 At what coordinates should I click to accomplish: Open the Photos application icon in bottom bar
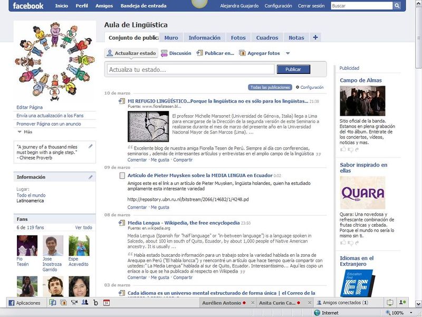(x=63, y=302)
